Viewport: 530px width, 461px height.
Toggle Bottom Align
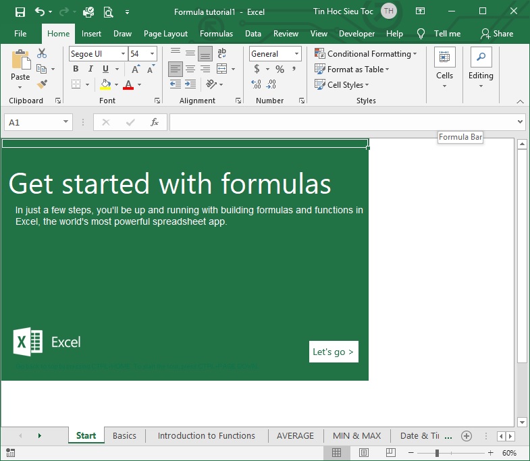[205, 53]
